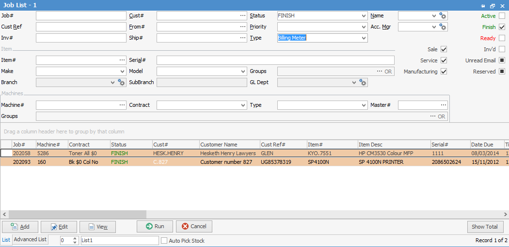
Task: Click the gear icon beside Acc. Mgr field
Action: 443,27
